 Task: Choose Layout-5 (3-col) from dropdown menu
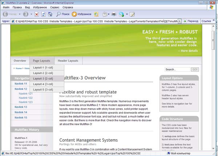47,89
